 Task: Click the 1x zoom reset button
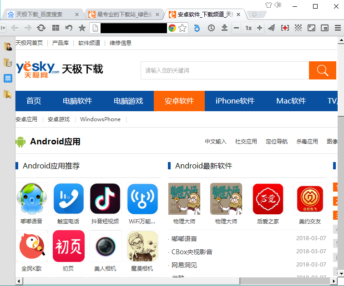pos(248,28)
